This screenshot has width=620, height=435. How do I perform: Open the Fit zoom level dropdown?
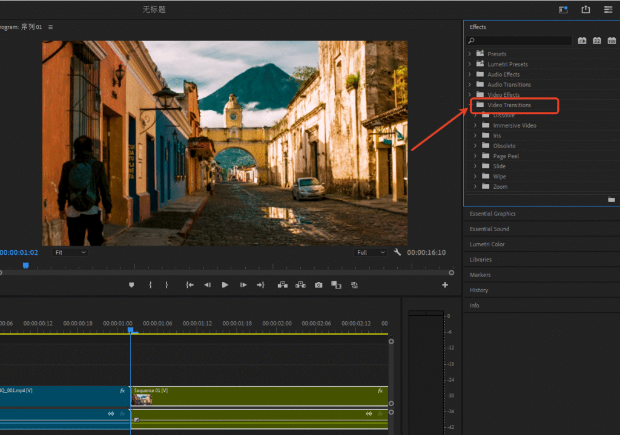[68, 252]
